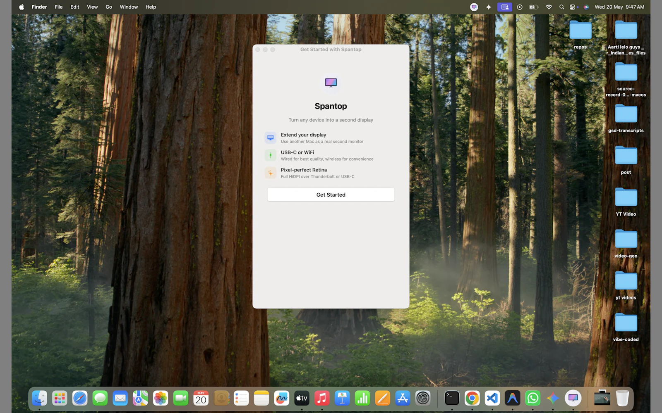Open the File menu

(59, 7)
